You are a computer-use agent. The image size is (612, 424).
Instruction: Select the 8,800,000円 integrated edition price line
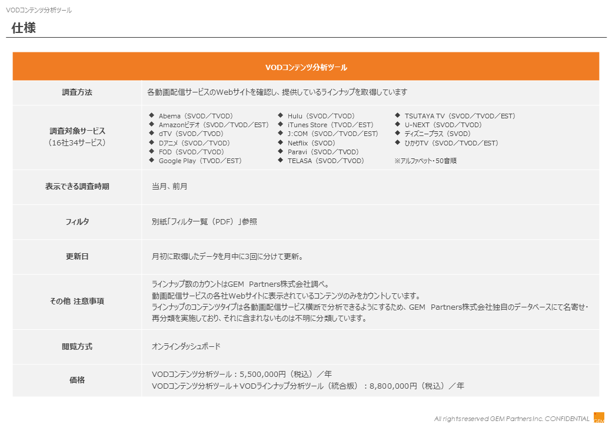coord(308,386)
